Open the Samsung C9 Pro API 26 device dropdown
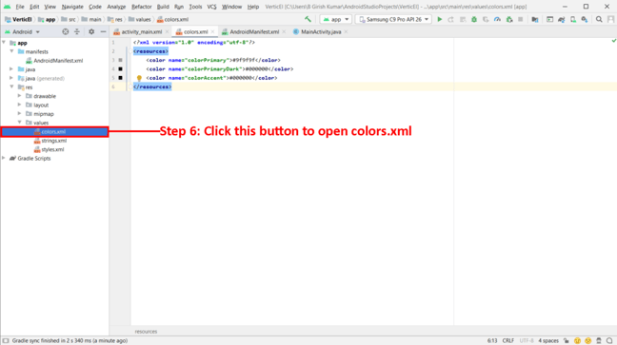This screenshot has width=617, height=345. pos(394,19)
